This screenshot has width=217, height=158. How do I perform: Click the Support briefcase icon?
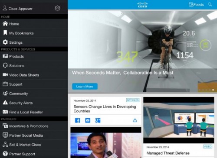click(5, 84)
